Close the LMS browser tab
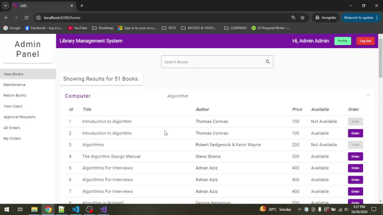Viewport: 383px width, 215px height. click(72, 6)
